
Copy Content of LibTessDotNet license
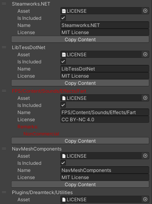(x=80, y=83)
